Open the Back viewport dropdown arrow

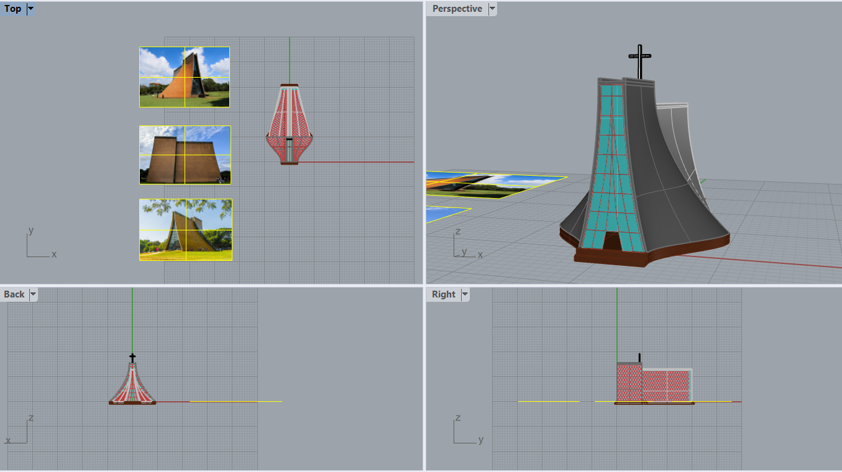[33, 294]
